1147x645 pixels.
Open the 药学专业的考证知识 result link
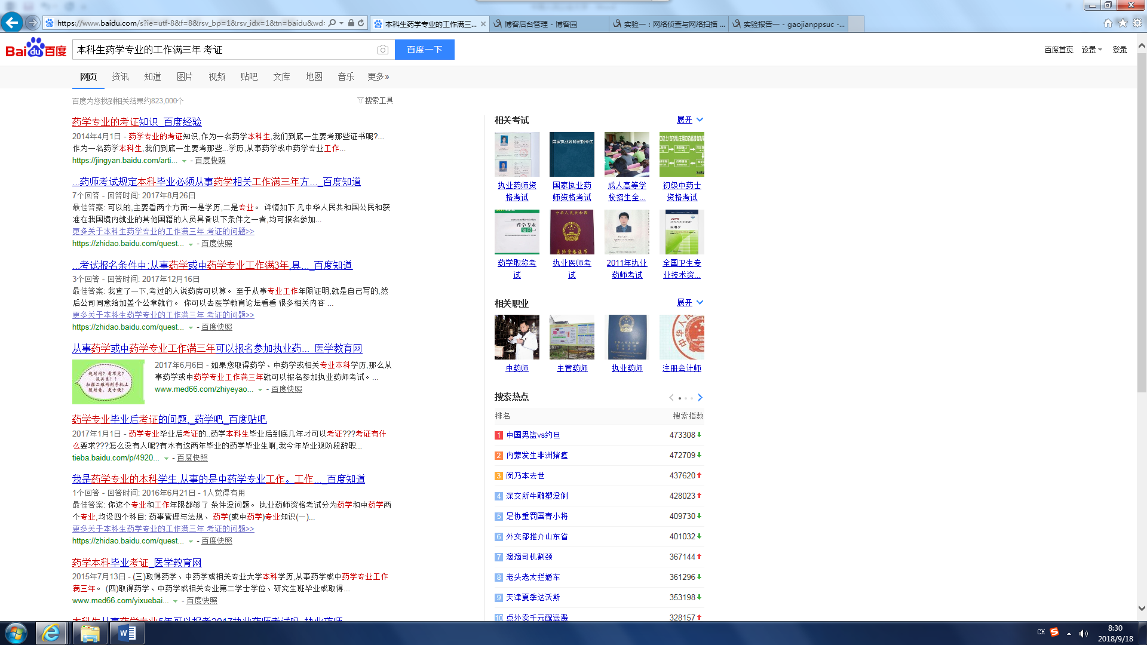tap(137, 122)
